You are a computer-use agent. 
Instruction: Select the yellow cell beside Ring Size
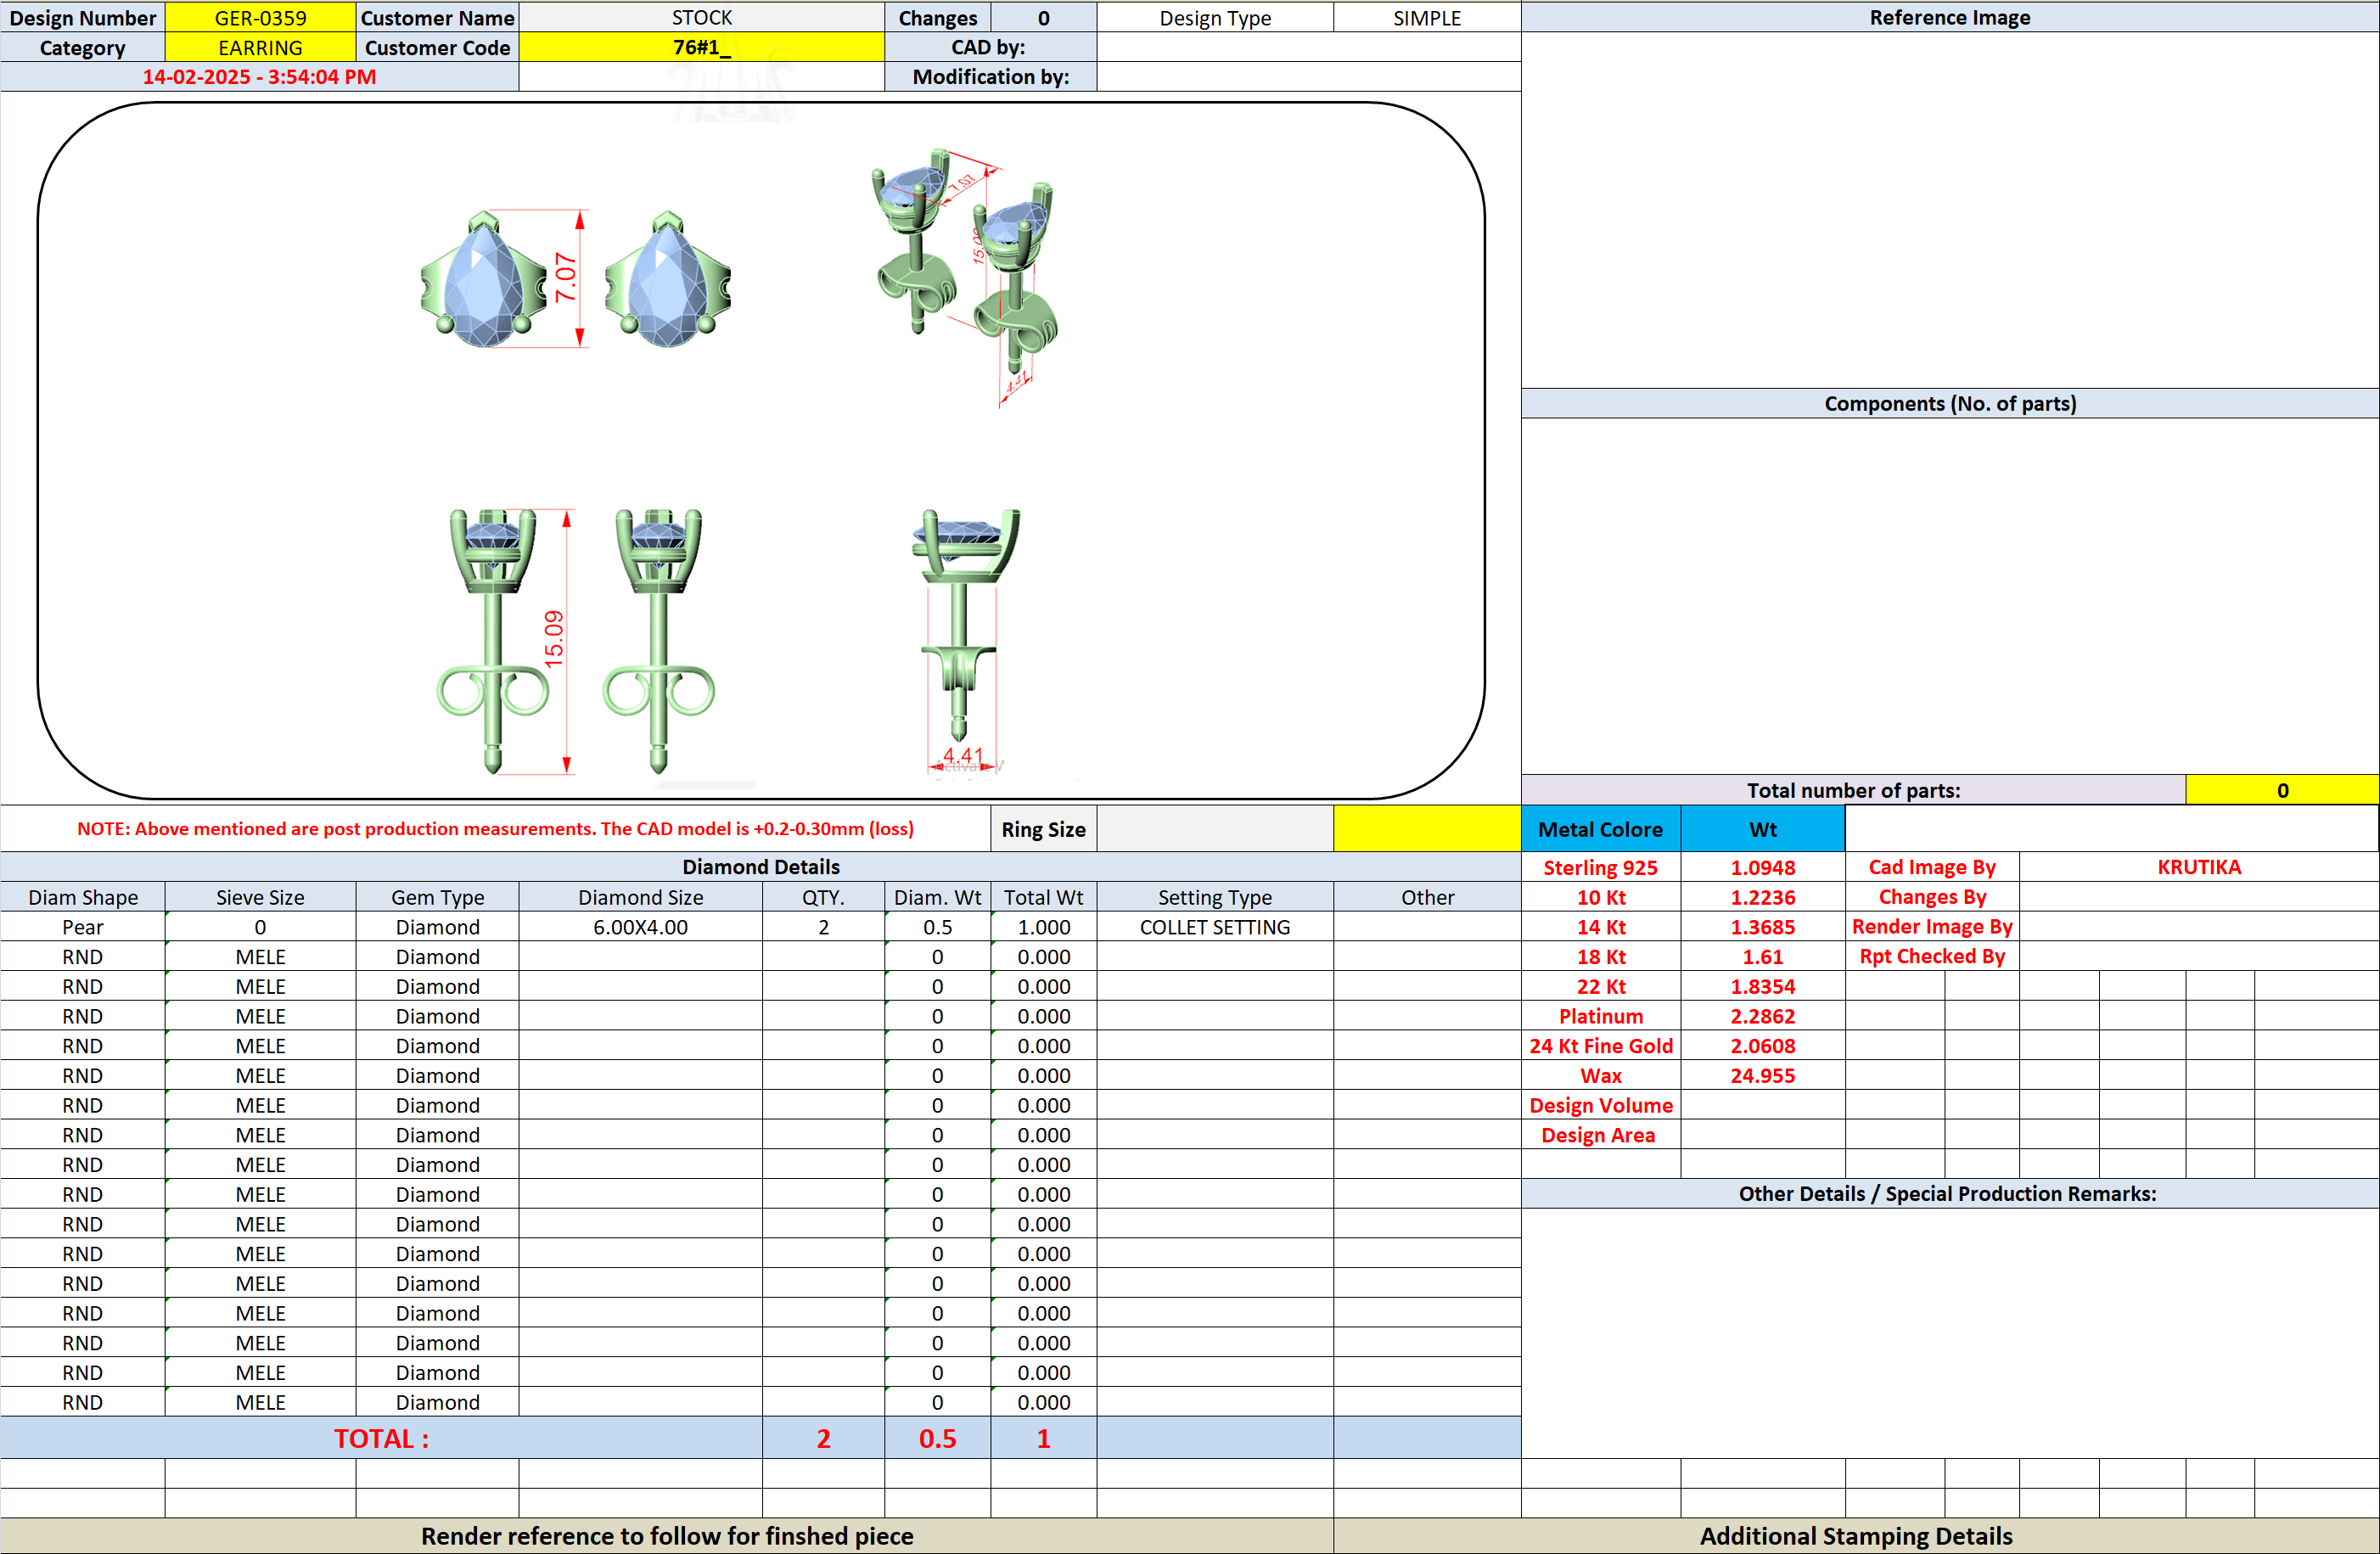click(x=1427, y=829)
